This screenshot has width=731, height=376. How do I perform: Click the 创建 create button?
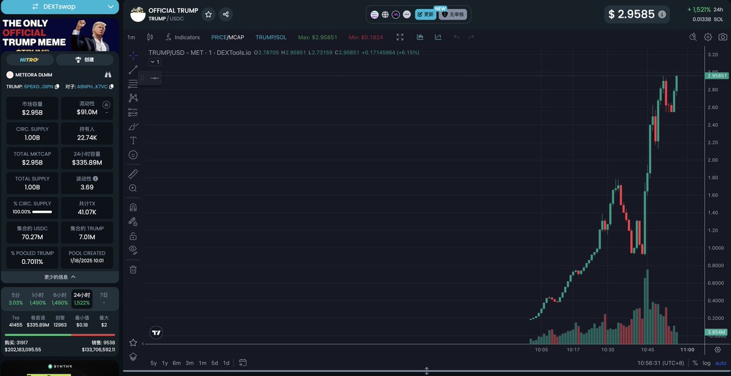pyautogui.click(x=85, y=60)
